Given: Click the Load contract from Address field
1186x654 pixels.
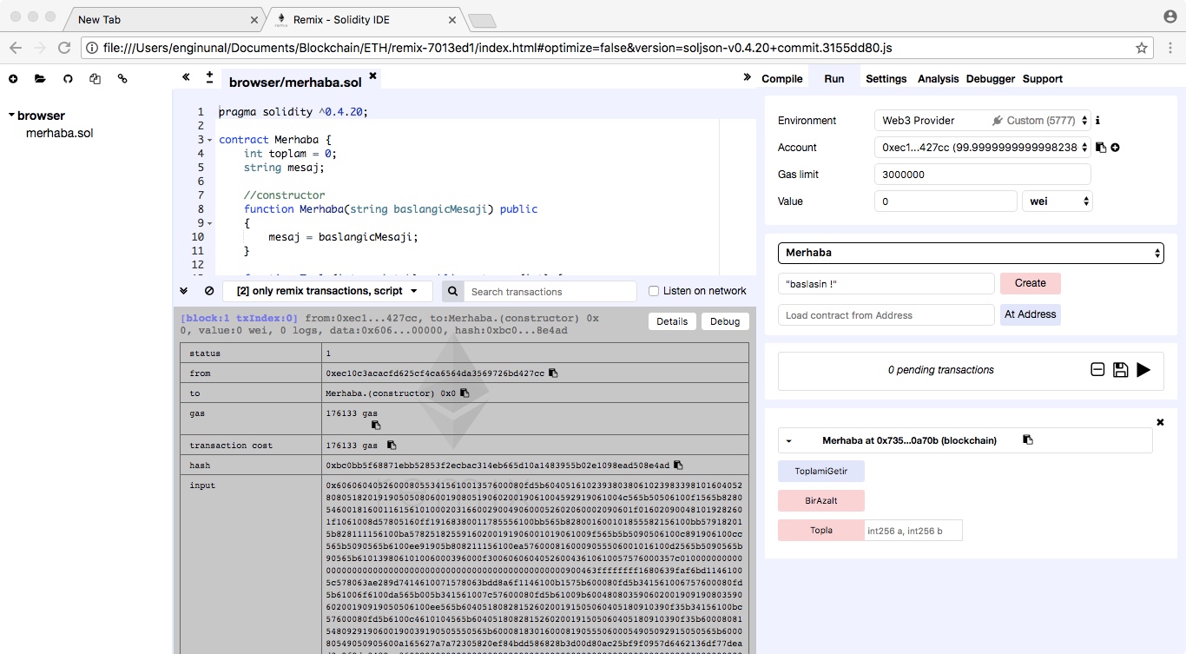Looking at the screenshot, I should coord(886,314).
